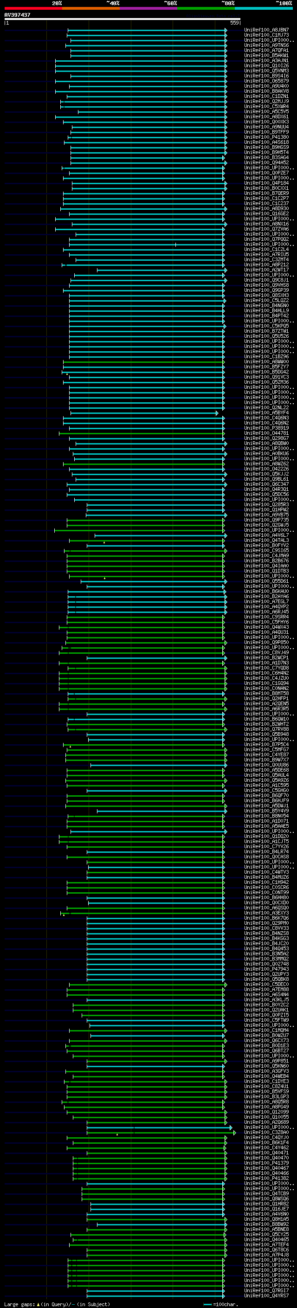Select hit label UniRef100_A4S618
297x1308 pixels.
coord(266,142)
